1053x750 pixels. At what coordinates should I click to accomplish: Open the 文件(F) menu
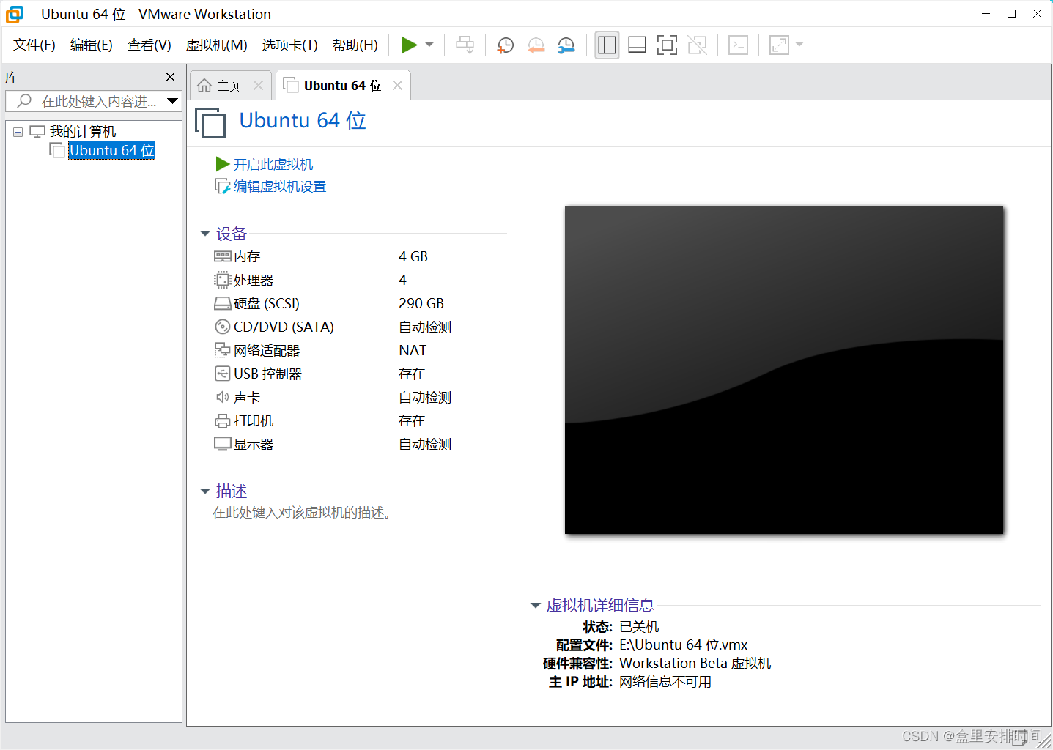pos(34,45)
